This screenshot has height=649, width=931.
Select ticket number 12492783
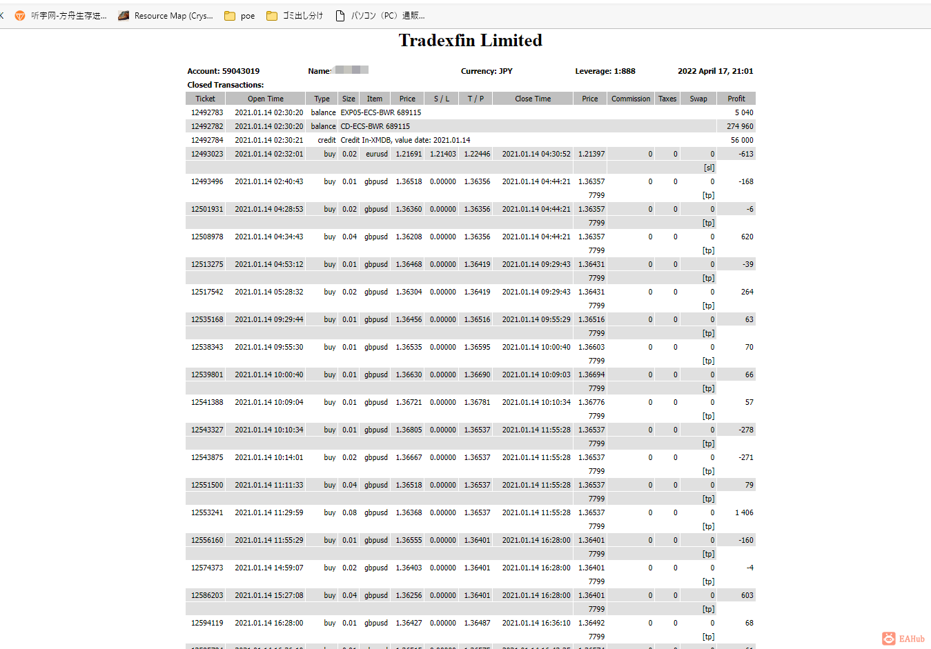[x=207, y=112]
